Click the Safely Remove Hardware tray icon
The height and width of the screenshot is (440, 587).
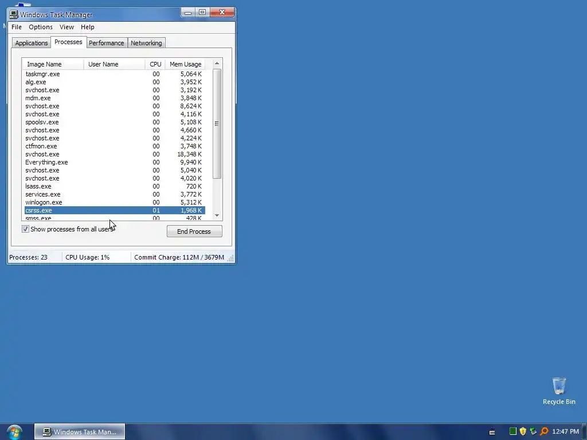533,431
